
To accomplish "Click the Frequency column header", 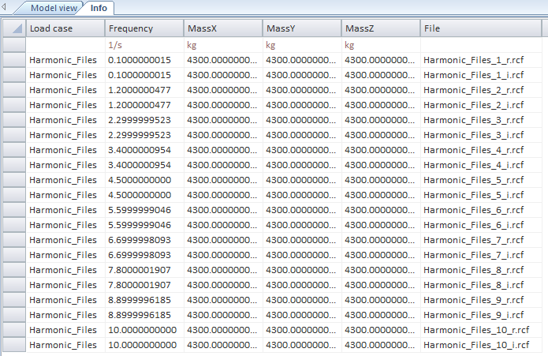I will (144, 28).
